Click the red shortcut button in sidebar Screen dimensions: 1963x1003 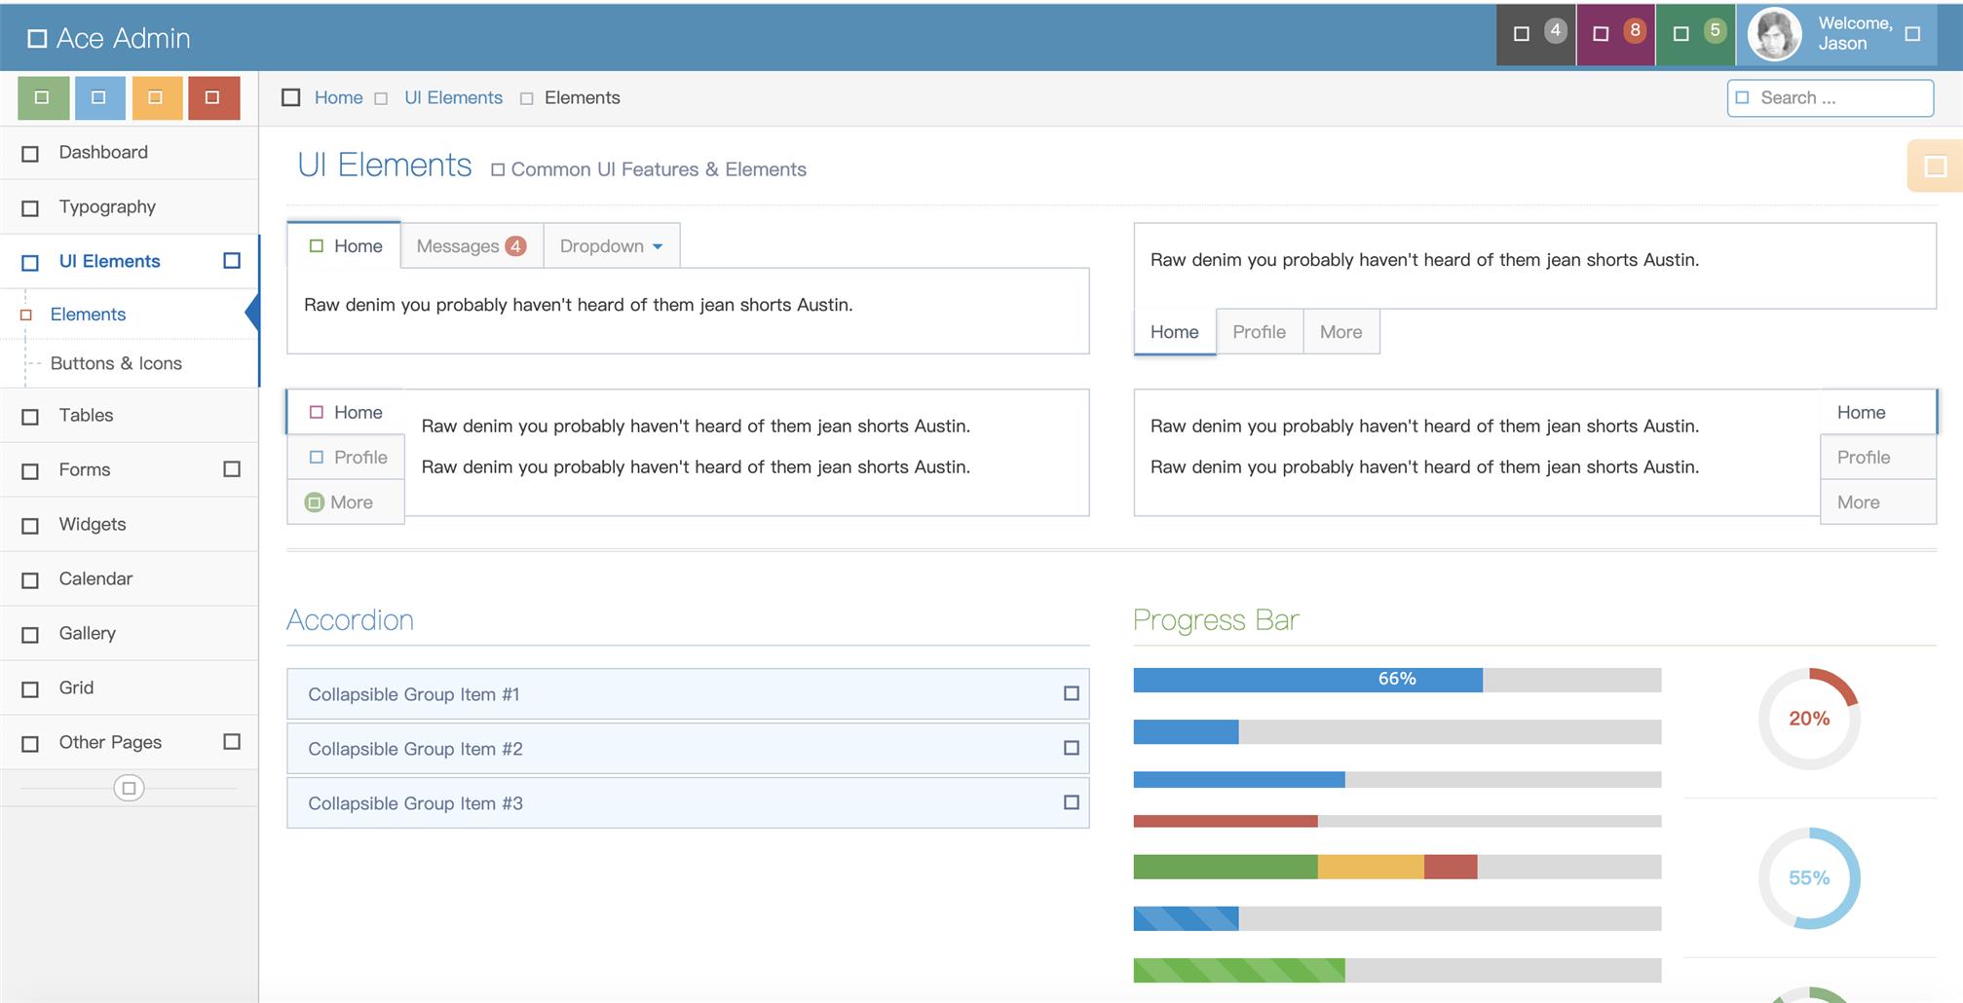(213, 98)
